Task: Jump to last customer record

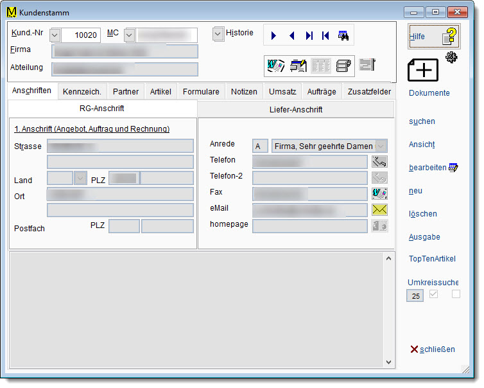Action: (309, 36)
